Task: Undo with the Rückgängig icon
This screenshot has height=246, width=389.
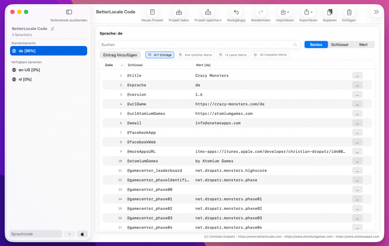Action: tap(236, 12)
